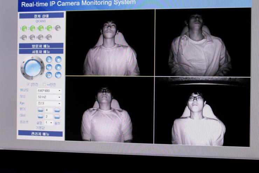Image resolution: width=259 pixels, height=173 pixels.
Task: Pan camera left with PTZ left arrow
Action: click(22, 68)
